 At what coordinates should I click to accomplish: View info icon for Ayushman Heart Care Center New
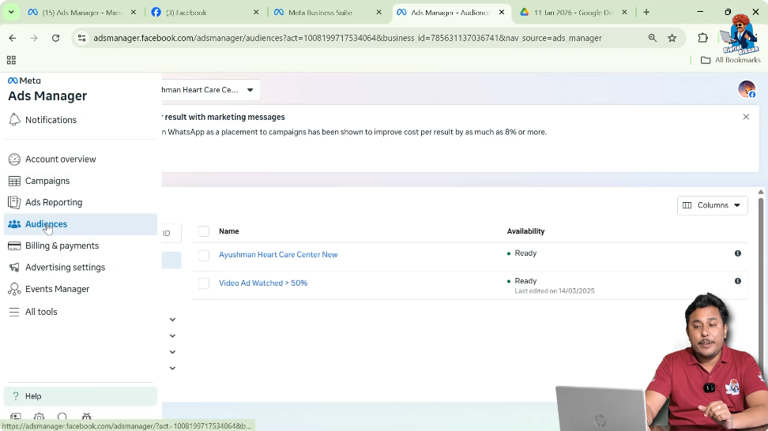point(738,253)
